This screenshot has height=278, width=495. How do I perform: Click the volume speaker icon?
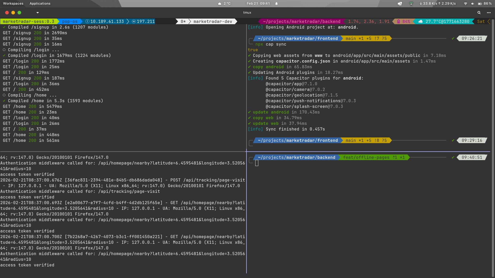pos(473,4)
